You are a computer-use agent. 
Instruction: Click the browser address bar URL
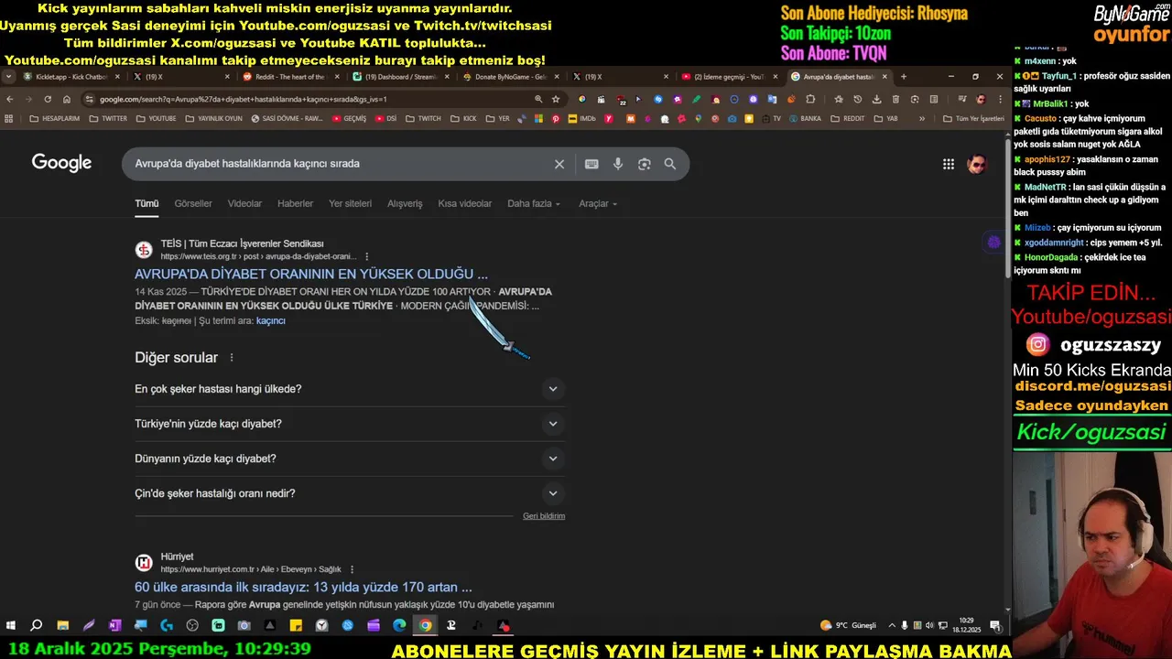pyautogui.click(x=244, y=99)
